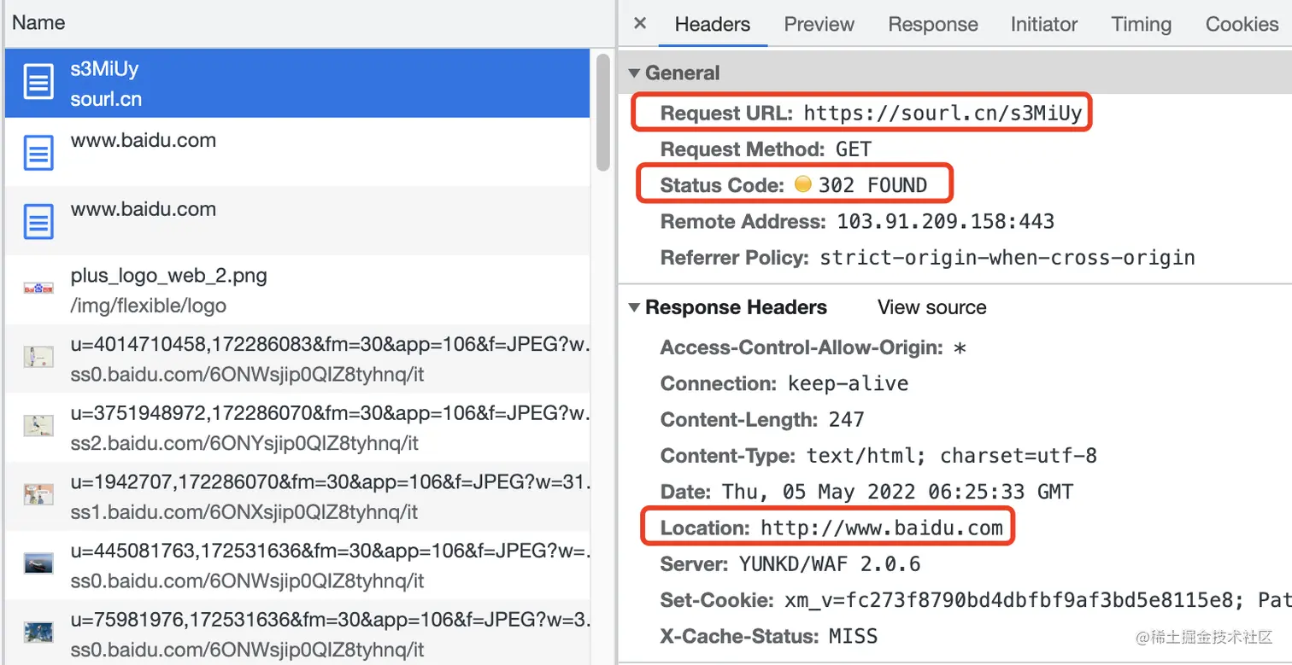Select the plus_logo_web_2.png request

(297, 289)
